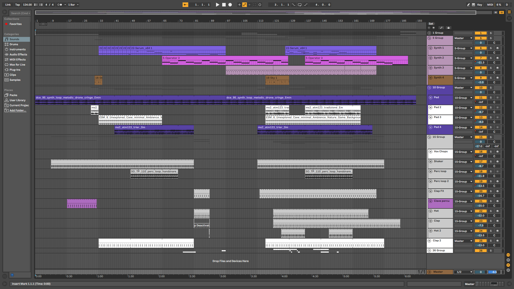Screen dimensions: 514x289
Task: Click the Link button
Action: tap(8, 5)
